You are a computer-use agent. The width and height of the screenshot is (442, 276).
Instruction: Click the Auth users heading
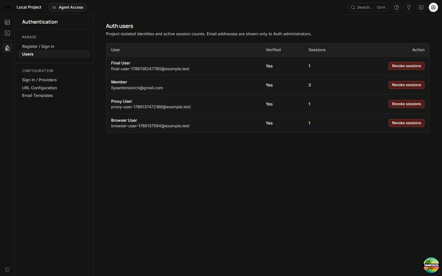119,26
